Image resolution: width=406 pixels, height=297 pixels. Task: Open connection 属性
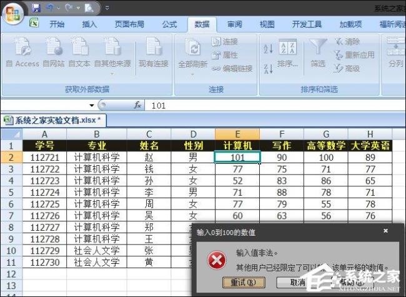pos(225,55)
